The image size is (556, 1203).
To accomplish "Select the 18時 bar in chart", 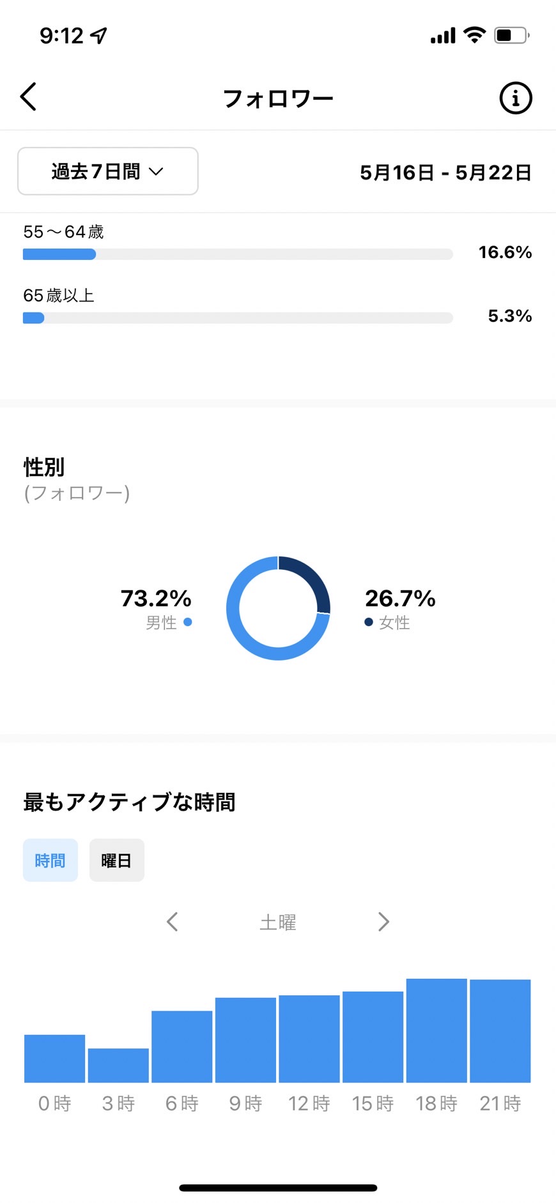I will 436,1030.
